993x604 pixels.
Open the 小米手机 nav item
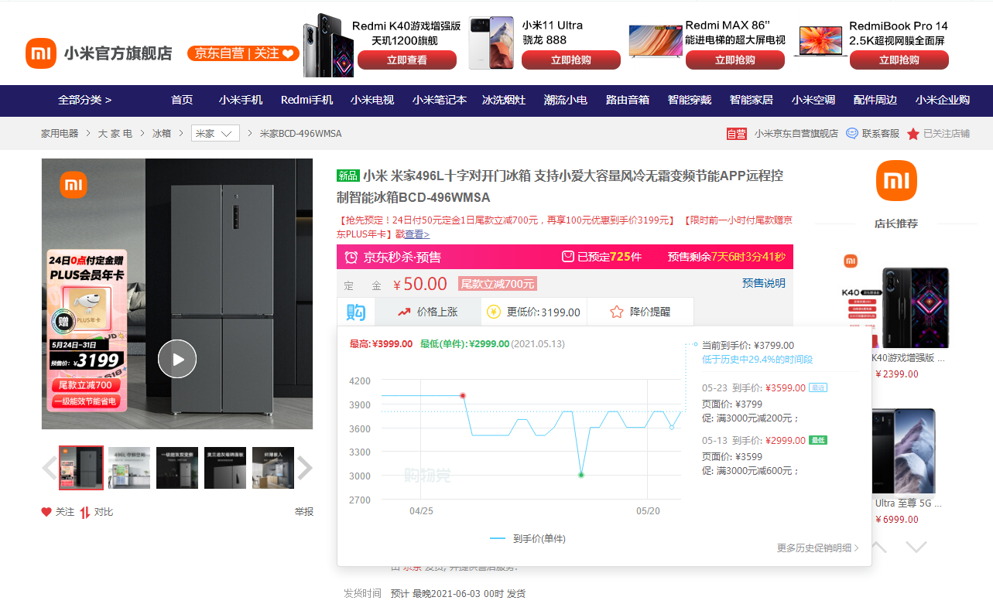coord(241,101)
